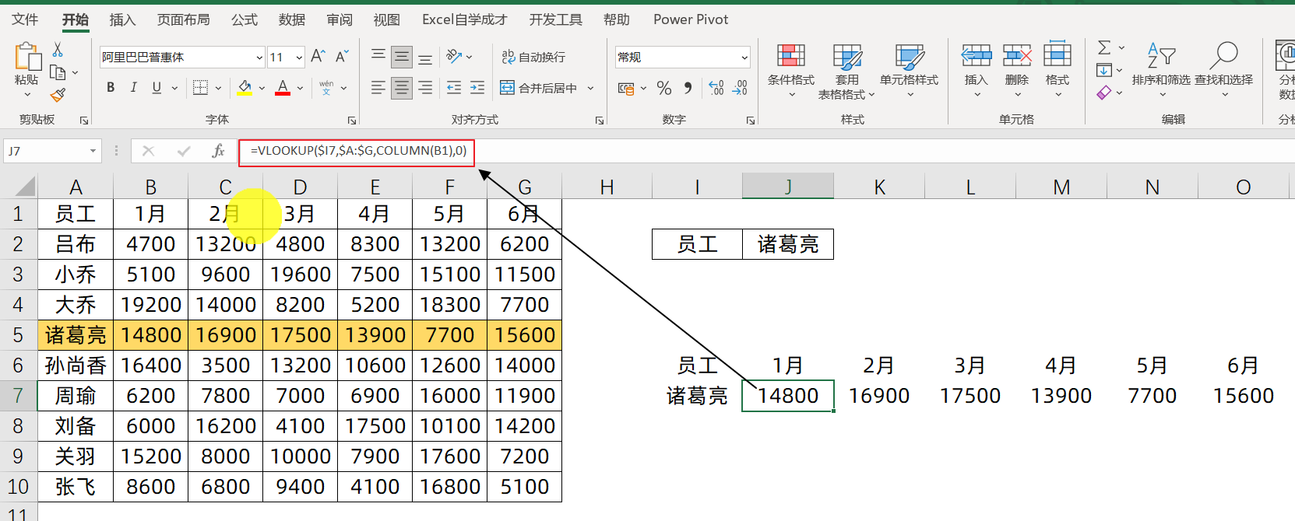This screenshot has width=1295, height=521.
Task: Apply comma style number format
Action: click(x=688, y=88)
